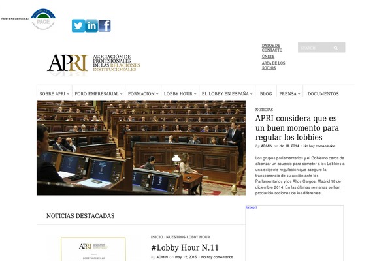Image resolution: width=392 pixels, height=261 pixels.
Task: Open ADMIN author of dic 18 article
Action: 267,146
